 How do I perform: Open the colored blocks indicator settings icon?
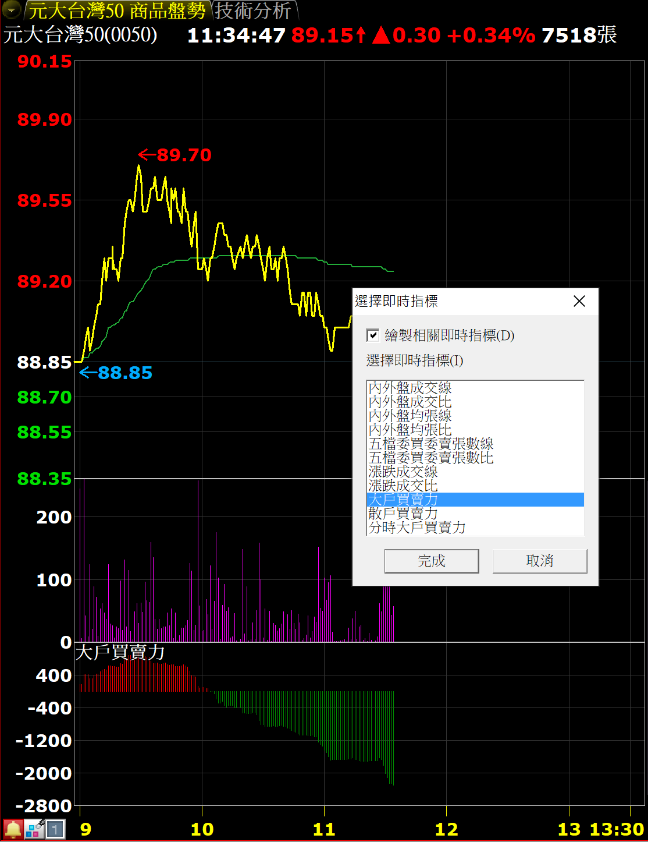pyautogui.click(x=34, y=829)
